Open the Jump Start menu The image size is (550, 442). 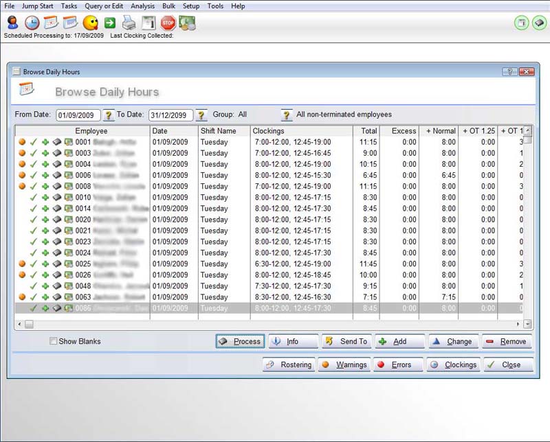tap(38, 6)
